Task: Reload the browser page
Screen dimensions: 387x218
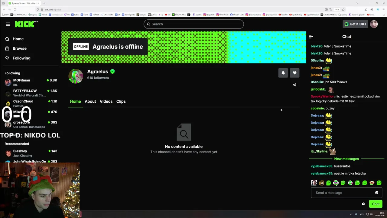Action: (x=15, y=9)
